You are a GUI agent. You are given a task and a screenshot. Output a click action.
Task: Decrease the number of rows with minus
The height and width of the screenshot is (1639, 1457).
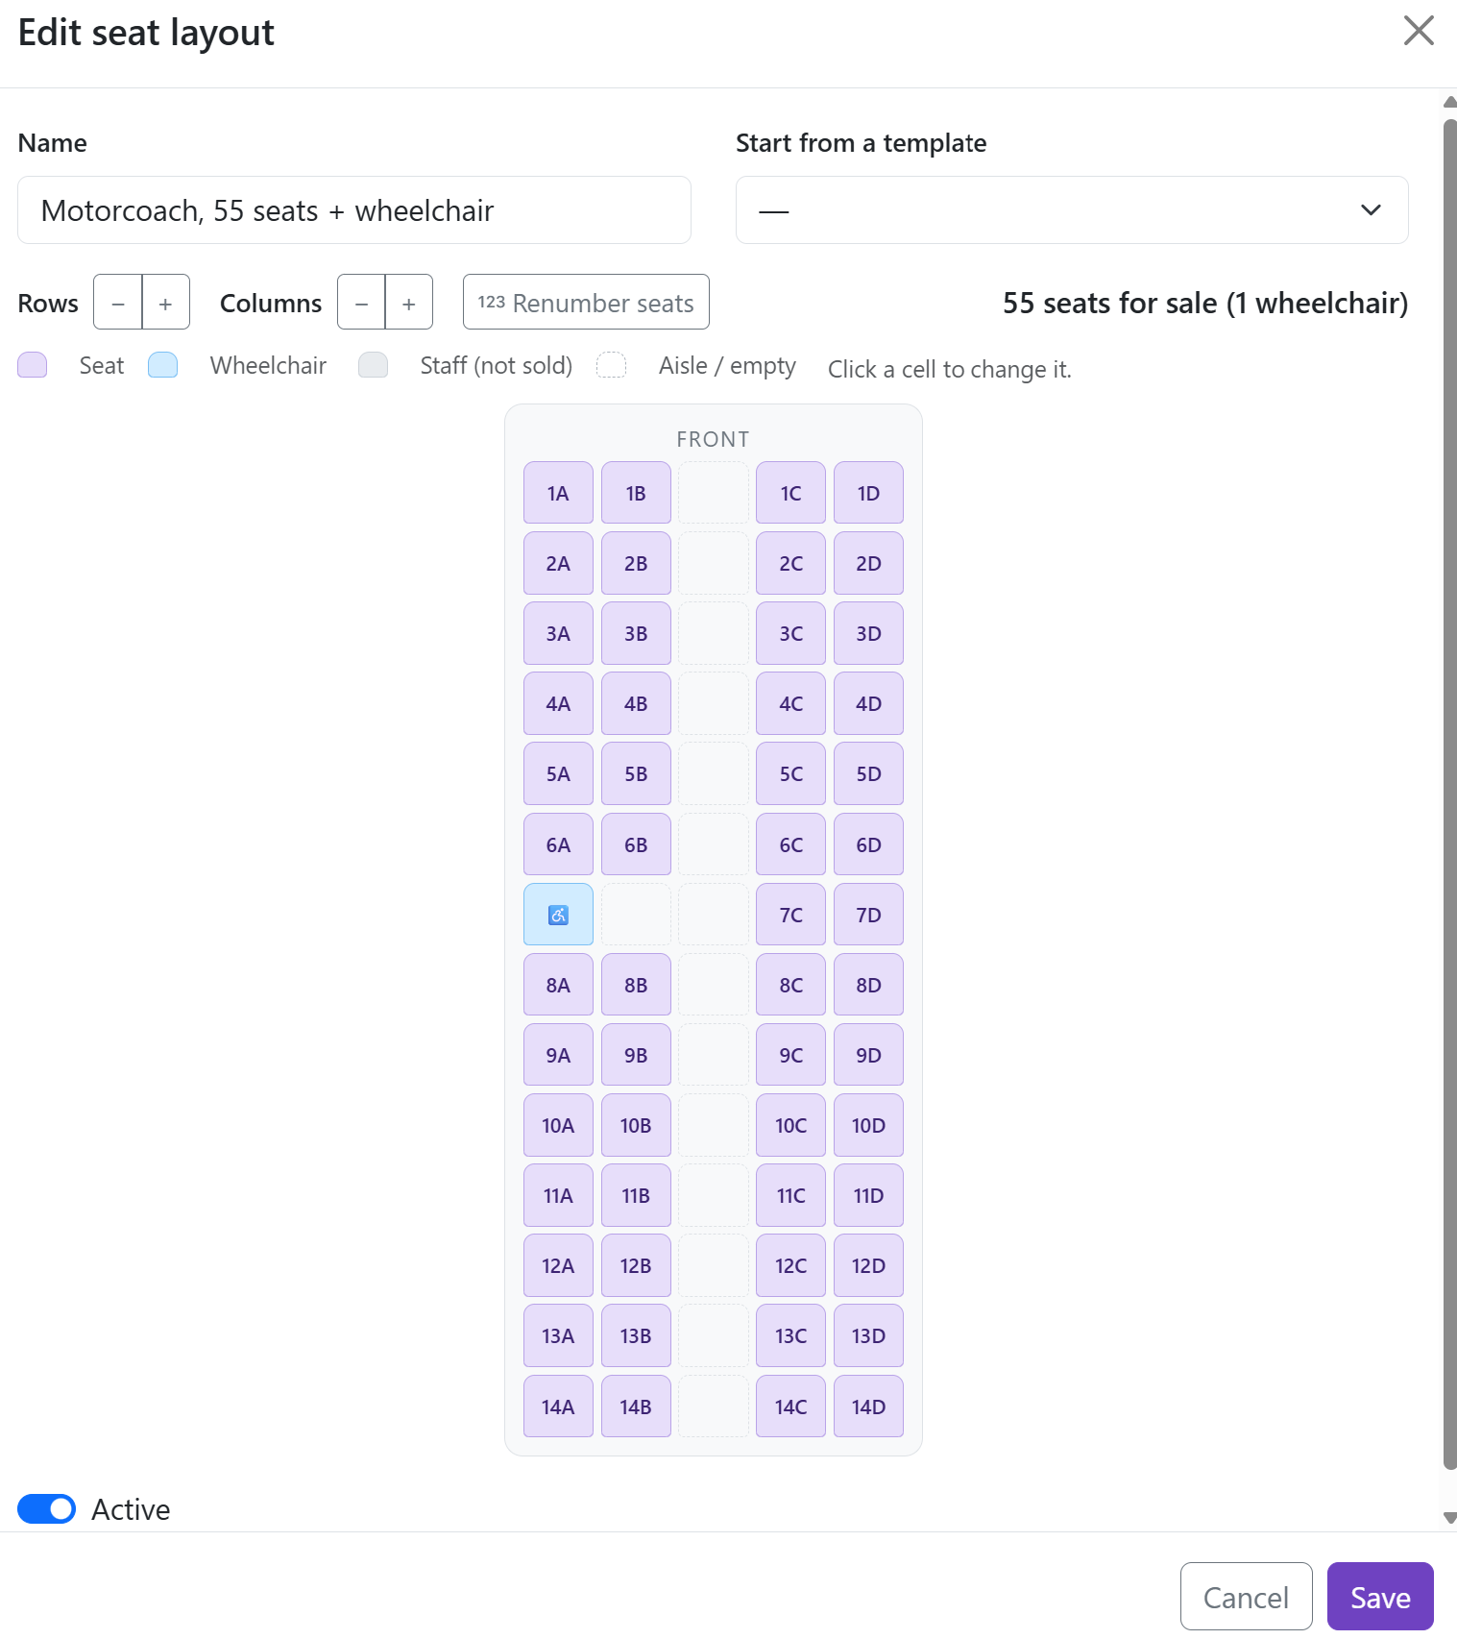click(x=118, y=303)
